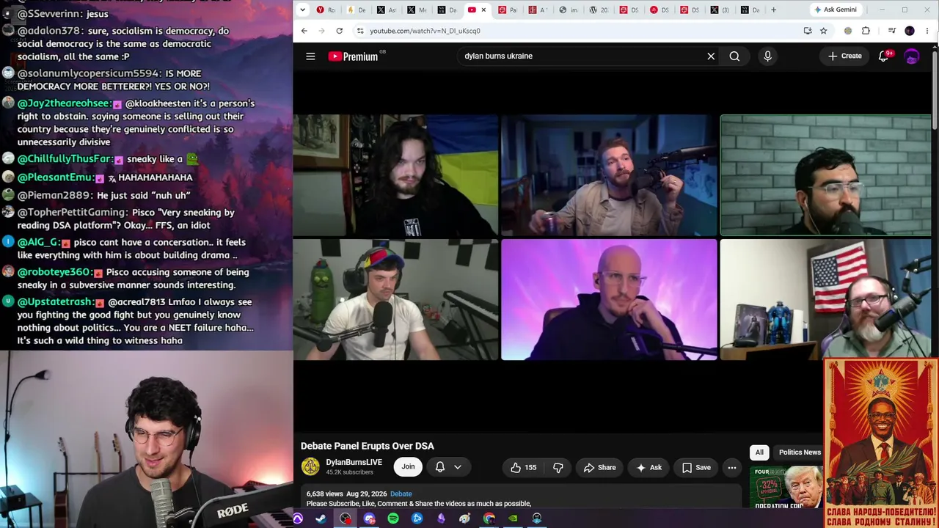Clear the search text with the X
Viewport: 939px width, 528px height.
tap(711, 56)
